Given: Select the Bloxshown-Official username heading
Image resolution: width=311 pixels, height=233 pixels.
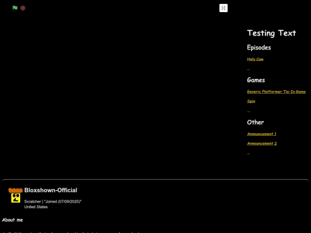Looking at the screenshot, I should pyautogui.click(x=51, y=190).
